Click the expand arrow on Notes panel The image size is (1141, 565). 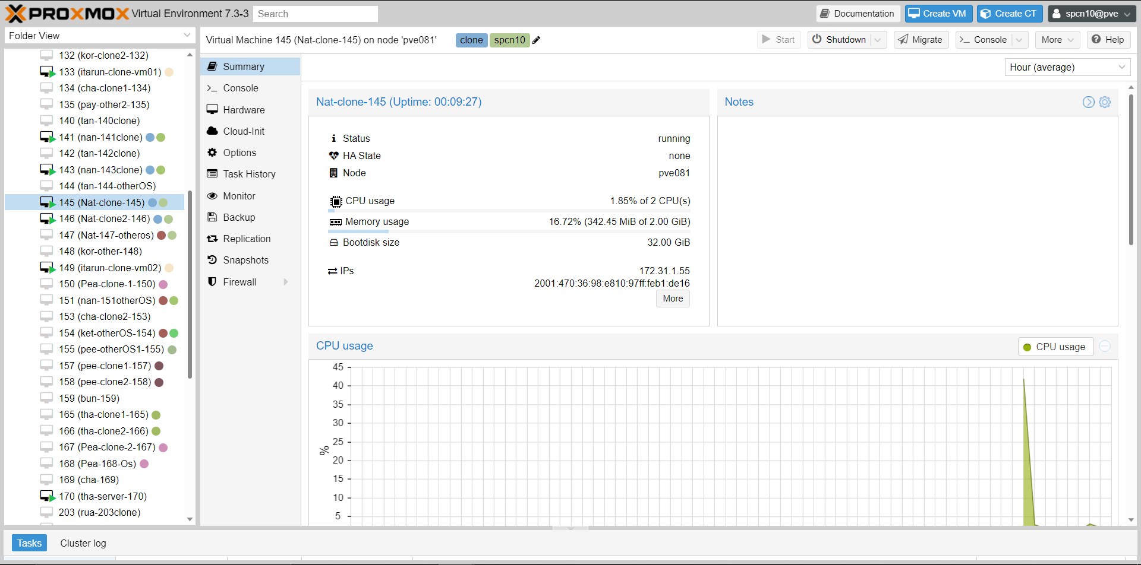(1088, 102)
